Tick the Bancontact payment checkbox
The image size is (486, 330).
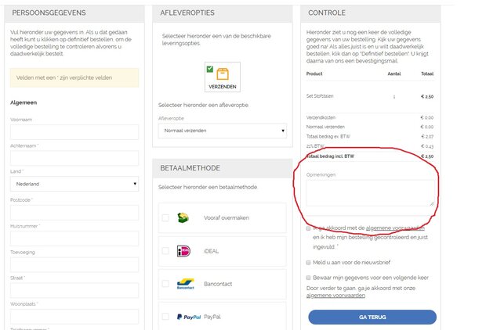[165, 284]
